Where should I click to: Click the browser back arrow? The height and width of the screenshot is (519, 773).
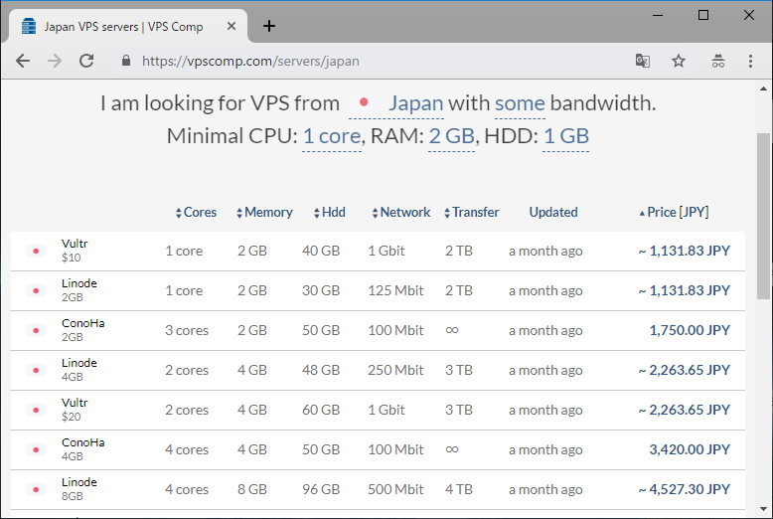(23, 61)
